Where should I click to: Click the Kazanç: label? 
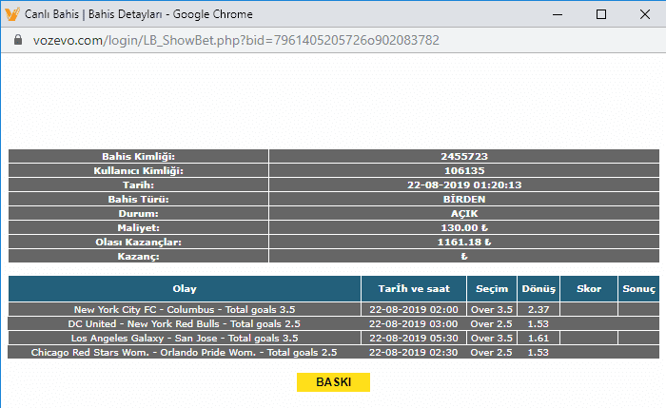pos(139,257)
